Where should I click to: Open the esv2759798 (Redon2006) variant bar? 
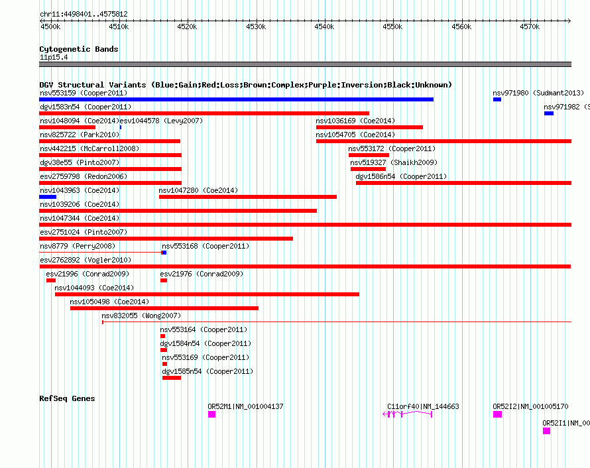(x=110, y=183)
